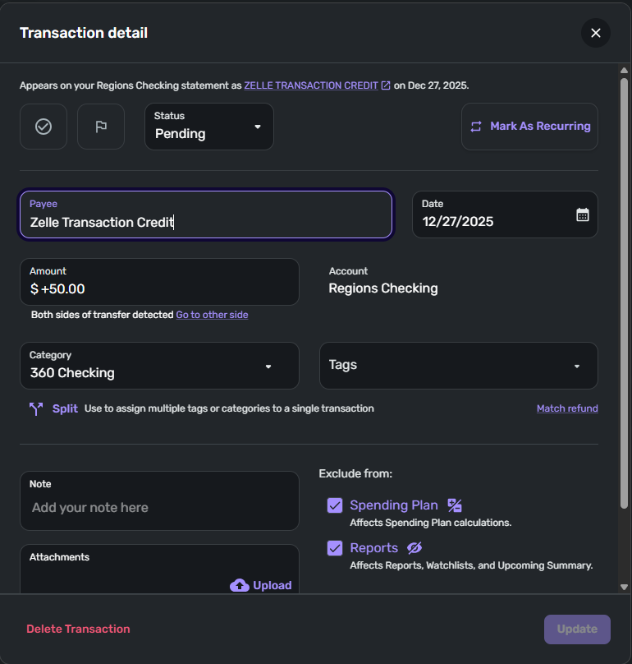Viewport: 632px width, 664px height.
Task: Click the Spending Plan exclusion icon
Action: point(455,505)
